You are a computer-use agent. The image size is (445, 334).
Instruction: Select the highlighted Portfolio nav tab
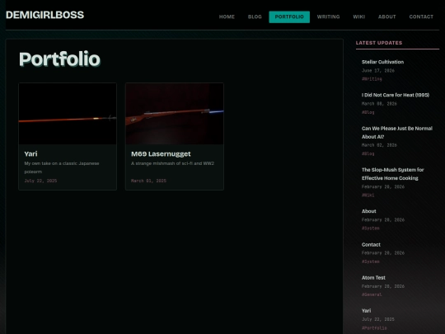[289, 16]
